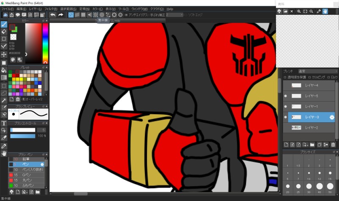Select the rectangular Selection tool

tap(4, 86)
